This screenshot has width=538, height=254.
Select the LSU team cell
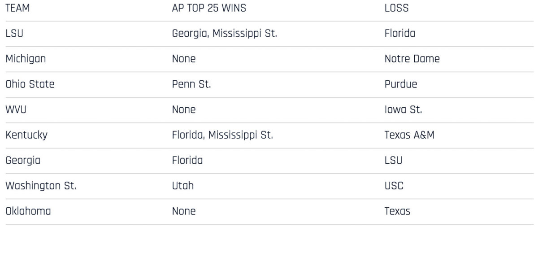14,33
